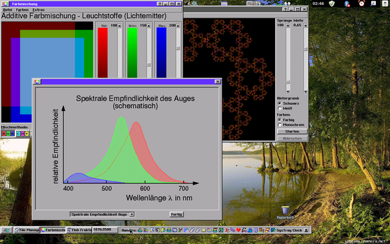Click up arrow of the Grün slider

point(149,26)
